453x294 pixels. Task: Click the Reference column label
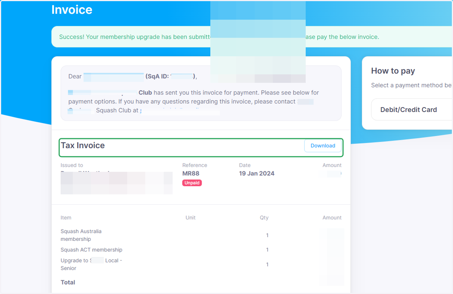coord(195,165)
